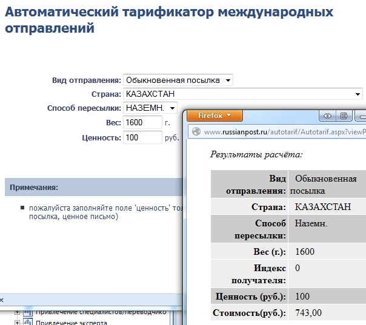This screenshot has width=366, height=325.
Task: Click the 'Вес' weight input field
Action: 142,123
